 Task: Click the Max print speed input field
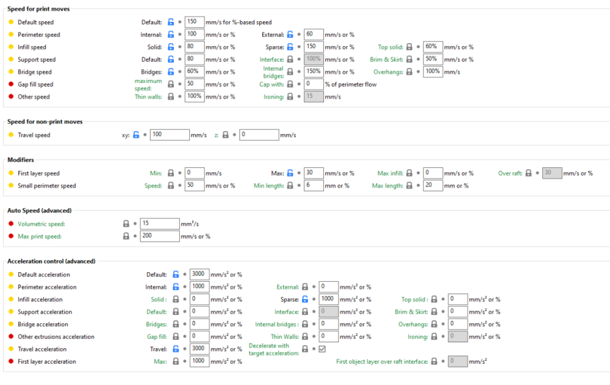coord(160,236)
